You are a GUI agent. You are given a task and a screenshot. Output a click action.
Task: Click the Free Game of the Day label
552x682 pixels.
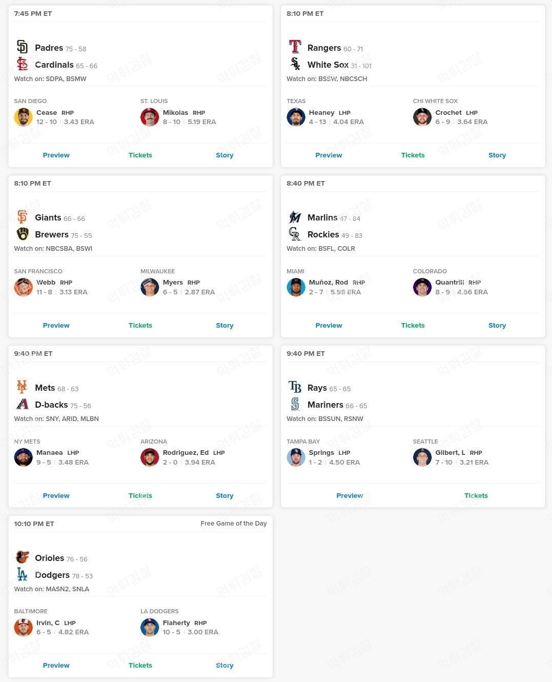point(233,524)
